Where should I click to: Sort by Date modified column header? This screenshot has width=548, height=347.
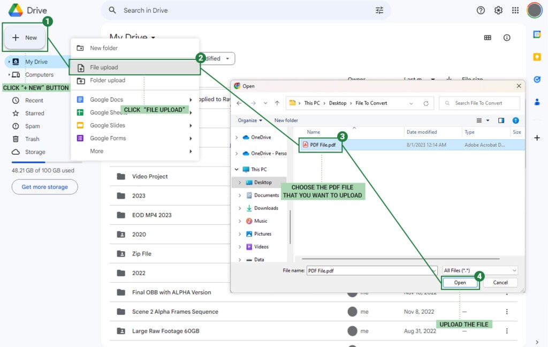(422, 132)
